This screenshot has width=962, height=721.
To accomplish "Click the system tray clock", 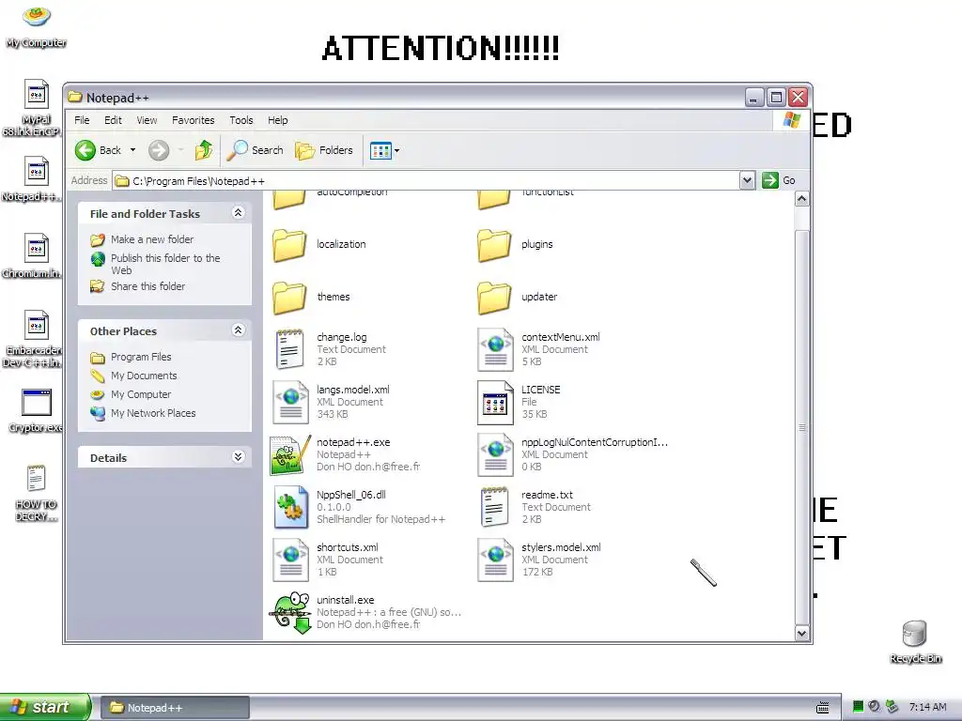I will pos(927,708).
